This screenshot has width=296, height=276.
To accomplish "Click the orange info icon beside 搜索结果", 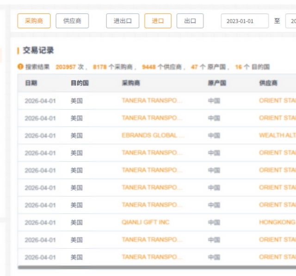I will 20,67.
